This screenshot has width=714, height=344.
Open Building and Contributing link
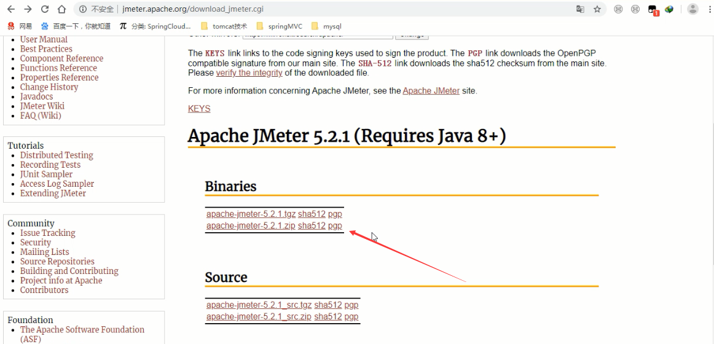(x=69, y=271)
